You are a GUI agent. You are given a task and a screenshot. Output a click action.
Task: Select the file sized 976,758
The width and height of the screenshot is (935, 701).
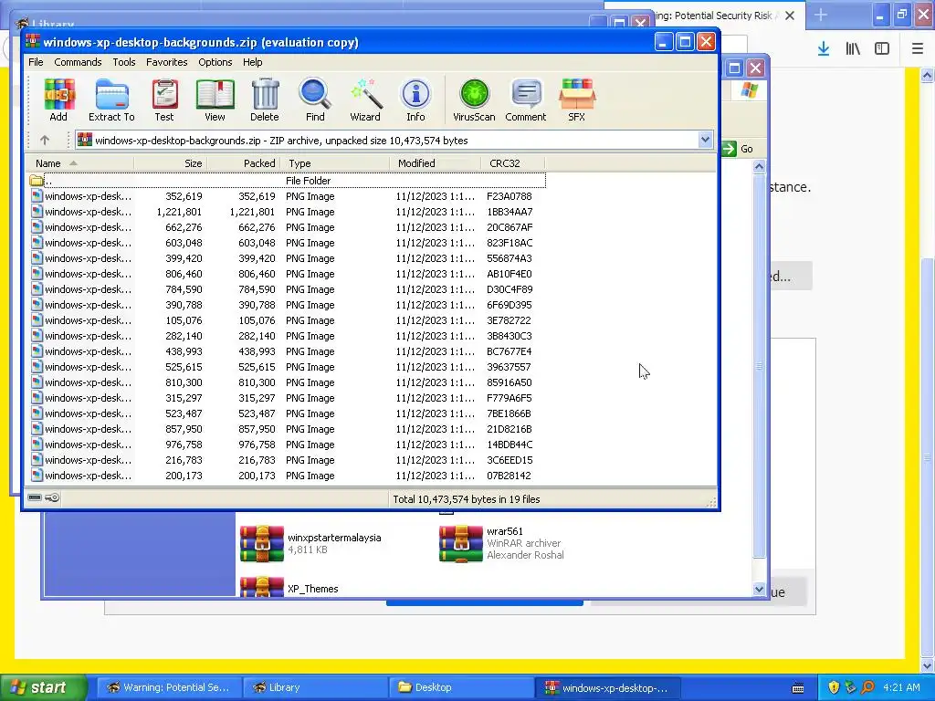point(287,445)
